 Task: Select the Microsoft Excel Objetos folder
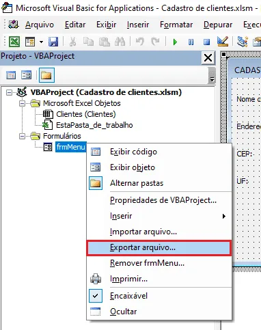82,103
